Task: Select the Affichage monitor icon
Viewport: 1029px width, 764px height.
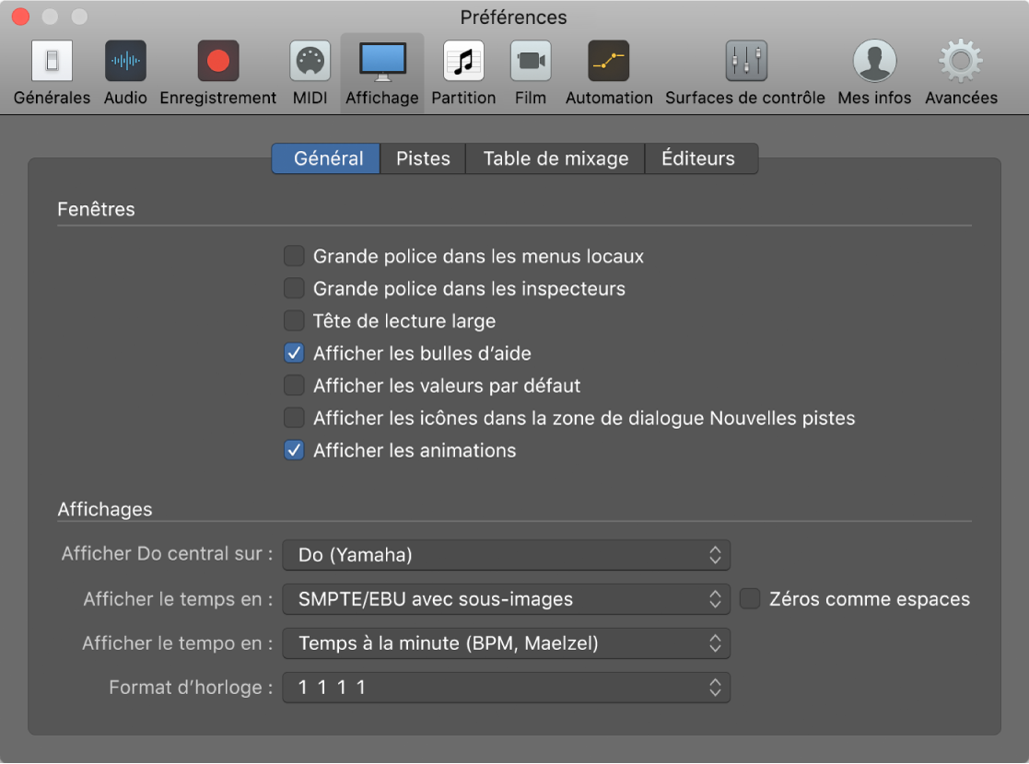Action: click(382, 62)
